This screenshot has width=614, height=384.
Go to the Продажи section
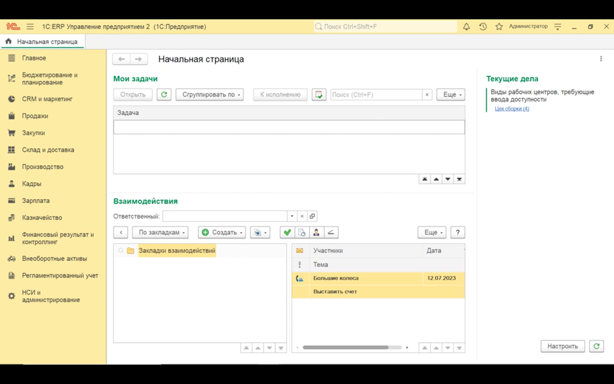click(x=35, y=116)
